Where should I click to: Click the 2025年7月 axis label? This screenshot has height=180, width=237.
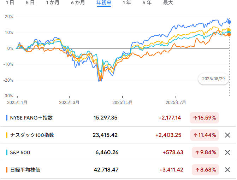pyautogui.click(x=176, y=103)
